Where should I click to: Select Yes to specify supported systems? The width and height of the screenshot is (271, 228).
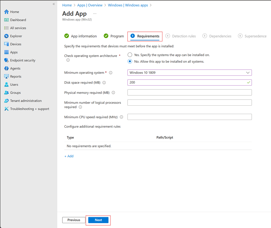pos(129,55)
